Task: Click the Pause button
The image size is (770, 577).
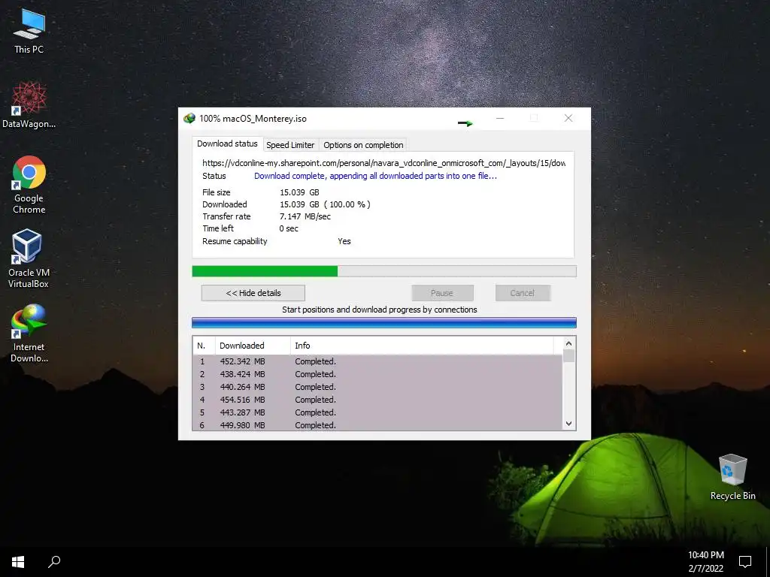Action: 442,293
